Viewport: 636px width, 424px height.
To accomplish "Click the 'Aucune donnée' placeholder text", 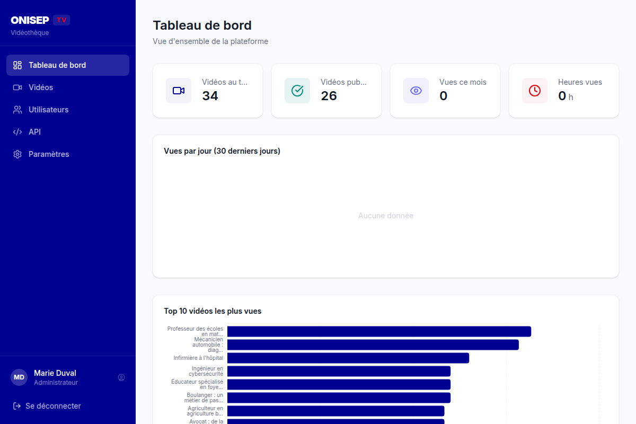I will click(x=386, y=216).
